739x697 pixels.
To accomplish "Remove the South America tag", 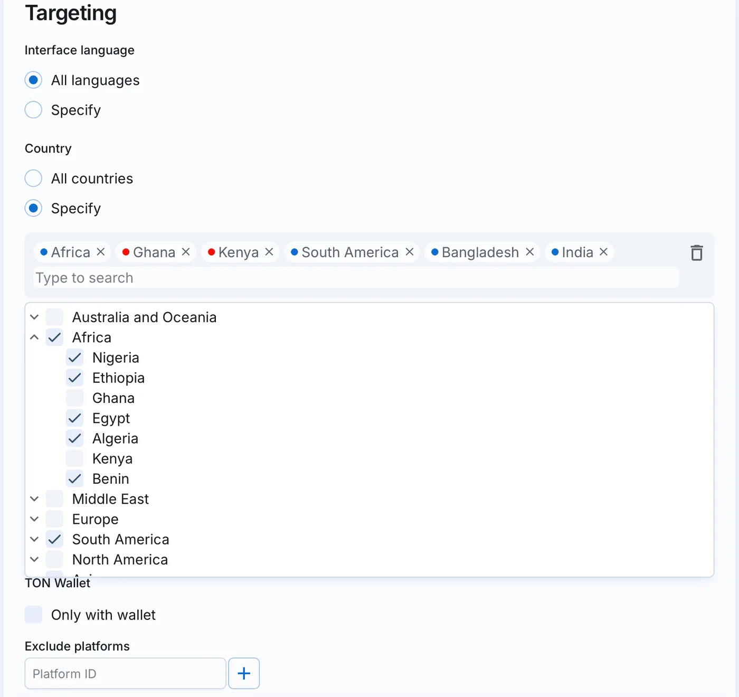I will [x=410, y=252].
